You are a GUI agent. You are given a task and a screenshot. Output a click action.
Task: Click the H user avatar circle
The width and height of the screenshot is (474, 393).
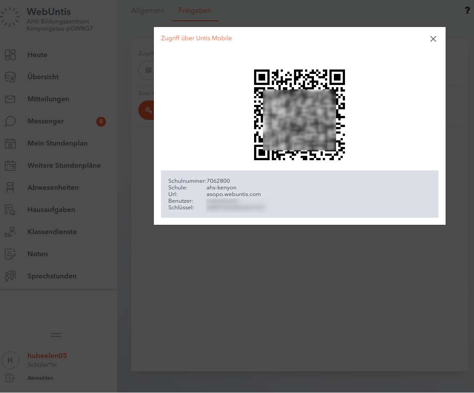(x=10, y=360)
